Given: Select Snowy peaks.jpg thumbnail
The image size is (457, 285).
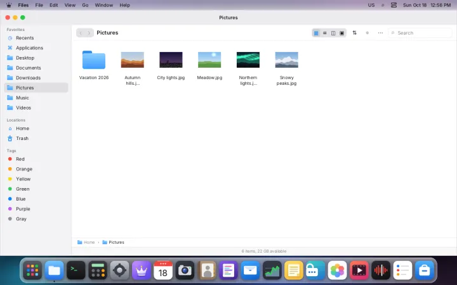Looking at the screenshot, I should pyautogui.click(x=286, y=60).
